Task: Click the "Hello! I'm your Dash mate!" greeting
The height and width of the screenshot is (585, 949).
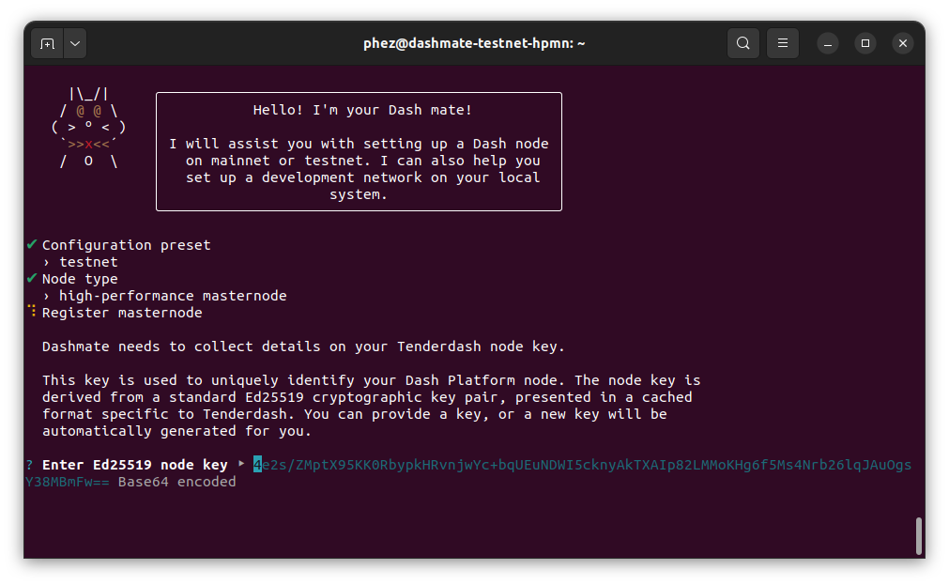Action: click(x=362, y=110)
